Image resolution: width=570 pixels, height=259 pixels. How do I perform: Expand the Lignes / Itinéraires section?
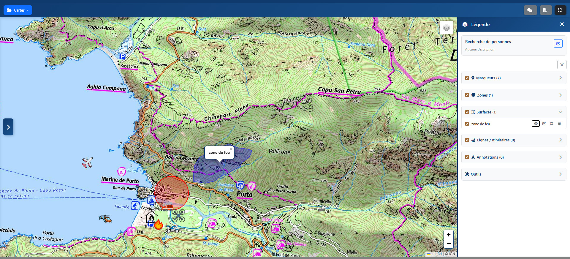click(x=560, y=140)
